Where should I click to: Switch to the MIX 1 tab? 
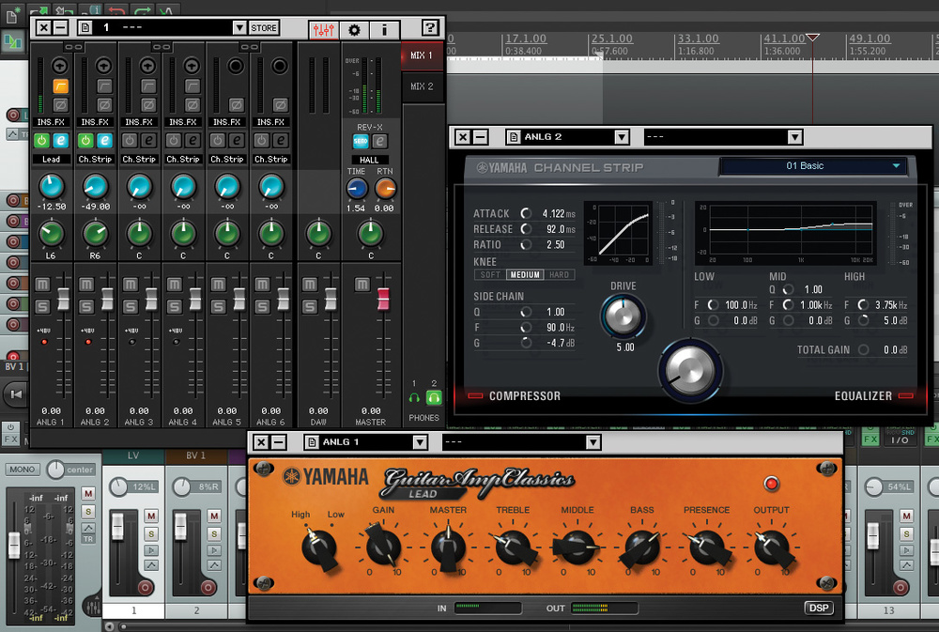[423, 55]
